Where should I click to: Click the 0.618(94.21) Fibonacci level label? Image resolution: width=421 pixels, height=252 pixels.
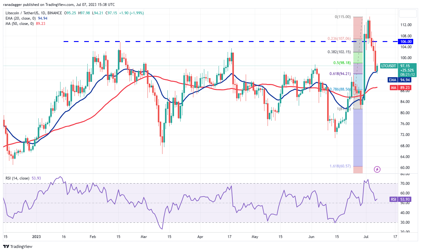click(x=340, y=74)
